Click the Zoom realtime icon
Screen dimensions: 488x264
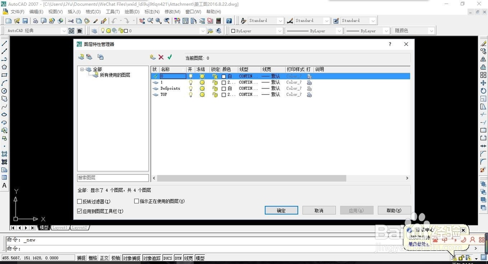(150, 21)
